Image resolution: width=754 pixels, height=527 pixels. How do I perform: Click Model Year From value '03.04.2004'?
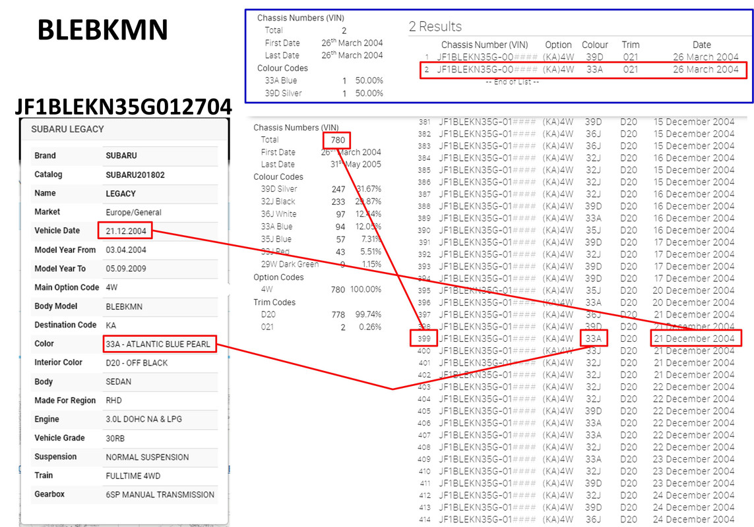point(125,250)
